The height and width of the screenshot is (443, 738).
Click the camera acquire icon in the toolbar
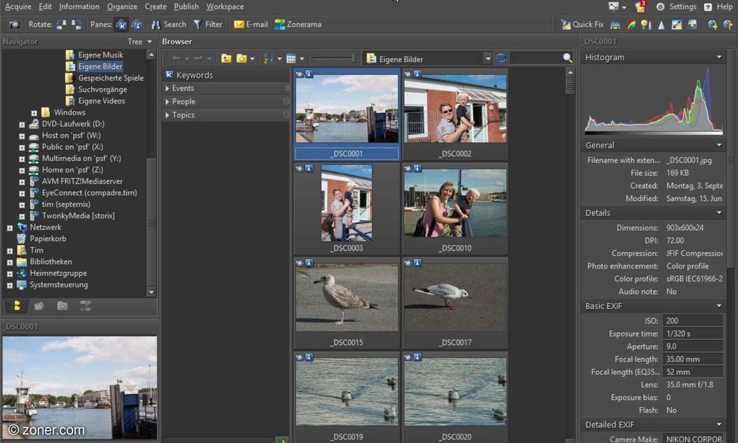click(14, 25)
